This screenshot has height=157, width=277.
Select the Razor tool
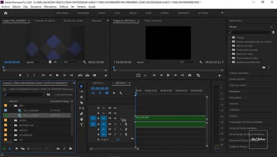[x=82, y=102]
